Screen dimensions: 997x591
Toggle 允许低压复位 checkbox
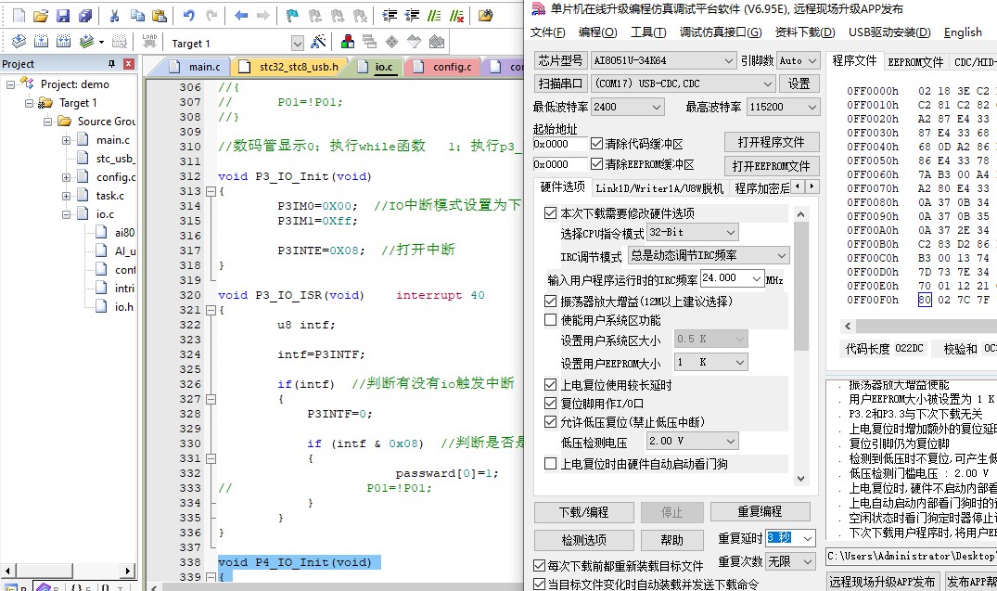tap(551, 422)
